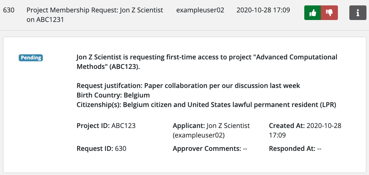Click the bold "Jon Z Scientist is requesting" text
Viewport: 369px width, 175px height.
click(121, 57)
